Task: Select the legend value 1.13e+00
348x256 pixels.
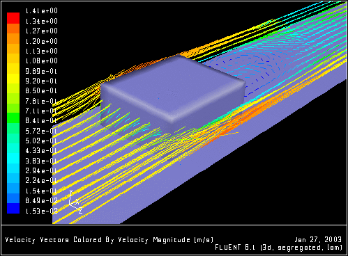Action: click(x=42, y=51)
